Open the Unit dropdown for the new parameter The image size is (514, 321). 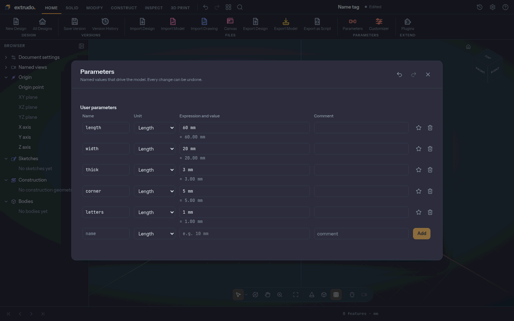pyautogui.click(x=155, y=234)
